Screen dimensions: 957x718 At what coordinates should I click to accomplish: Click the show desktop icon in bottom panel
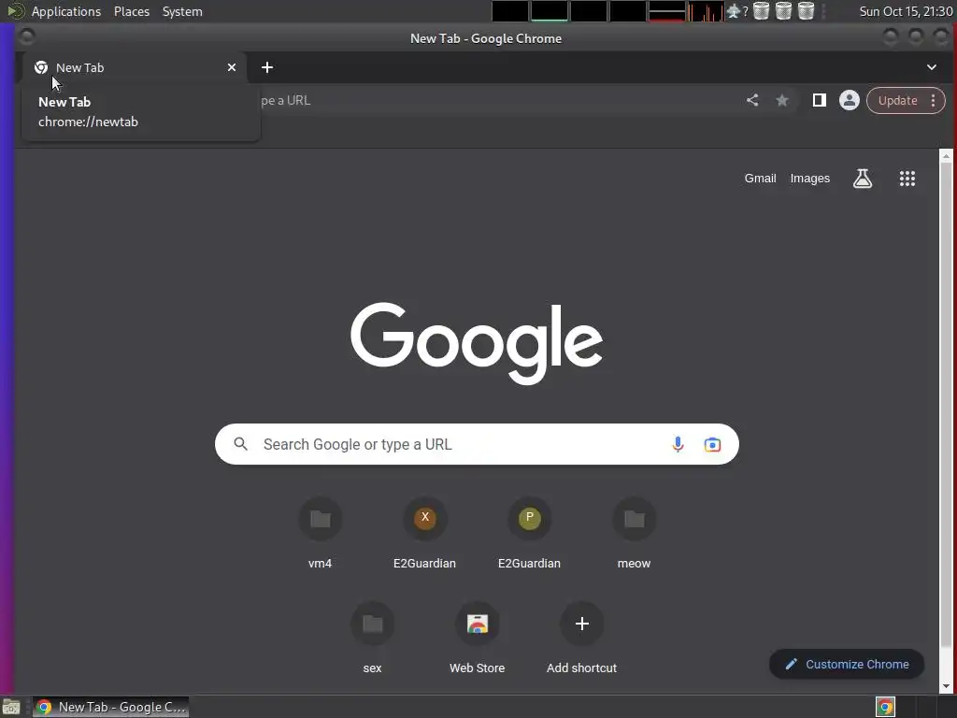pos(11,707)
